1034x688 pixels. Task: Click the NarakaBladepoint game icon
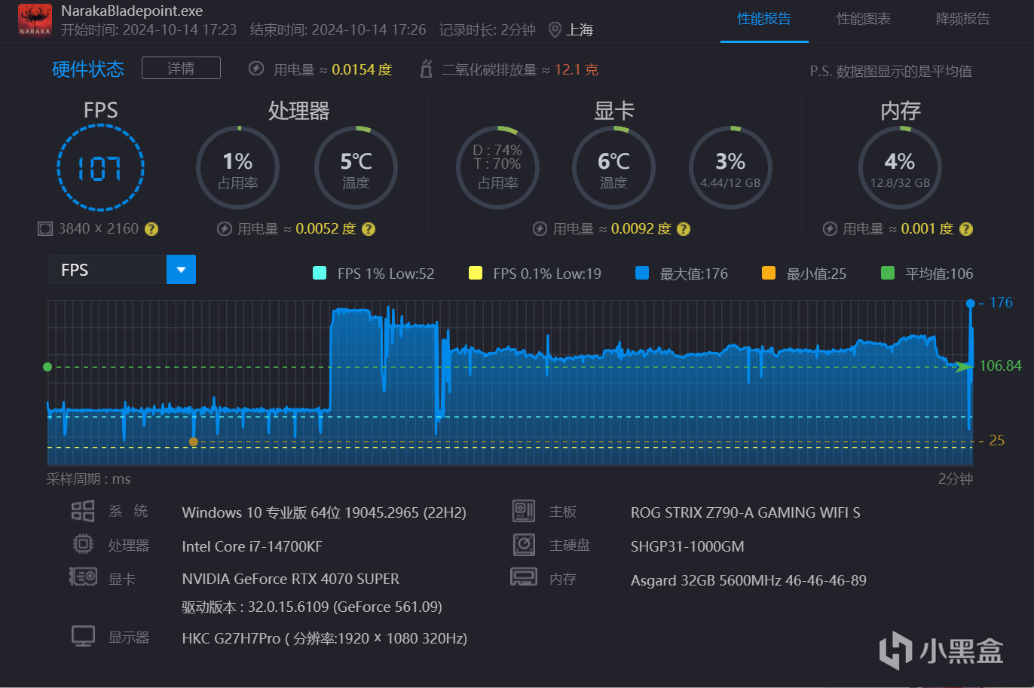(x=35, y=20)
